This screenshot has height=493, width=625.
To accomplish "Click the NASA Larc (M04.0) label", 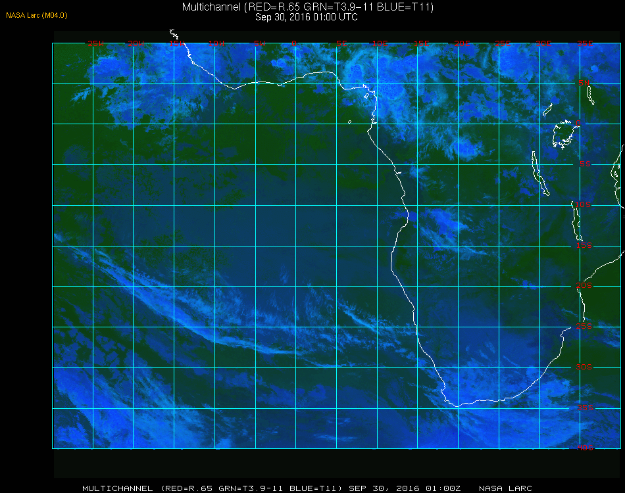I will tap(37, 15).
